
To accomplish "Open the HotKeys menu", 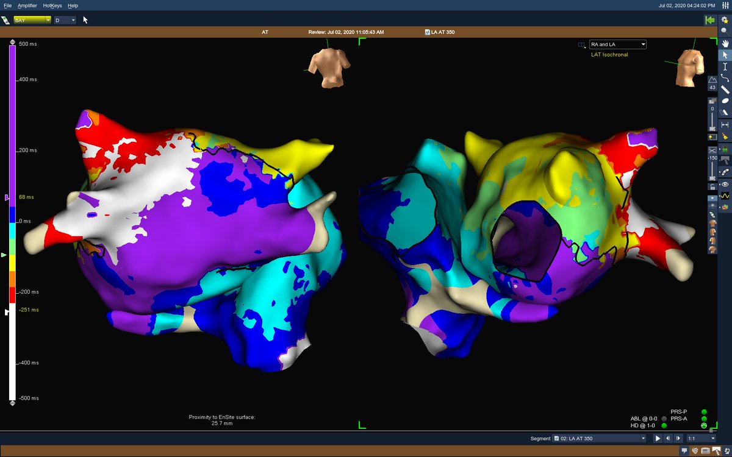I will pos(52,5).
